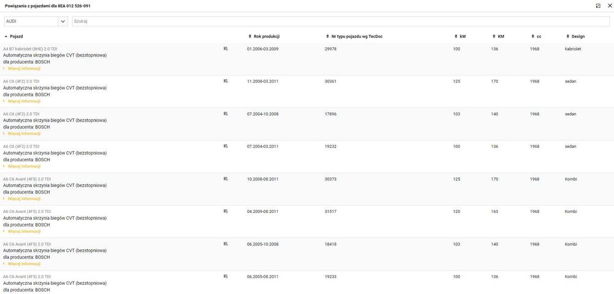Click the row icon beside production dates 07.2004-03.2011
Viewport: 614px width, 294px height.
click(225, 146)
